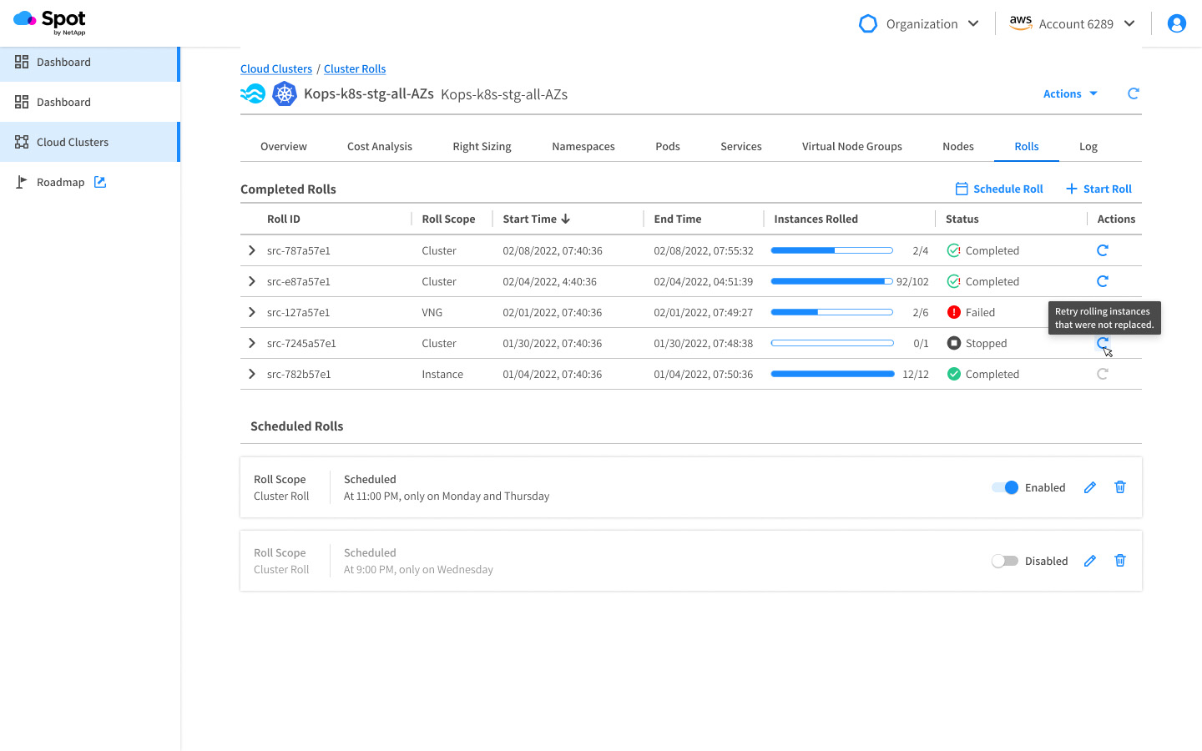The width and height of the screenshot is (1202, 751).
Task: Open the Organization dropdown
Action: point(919,23)
